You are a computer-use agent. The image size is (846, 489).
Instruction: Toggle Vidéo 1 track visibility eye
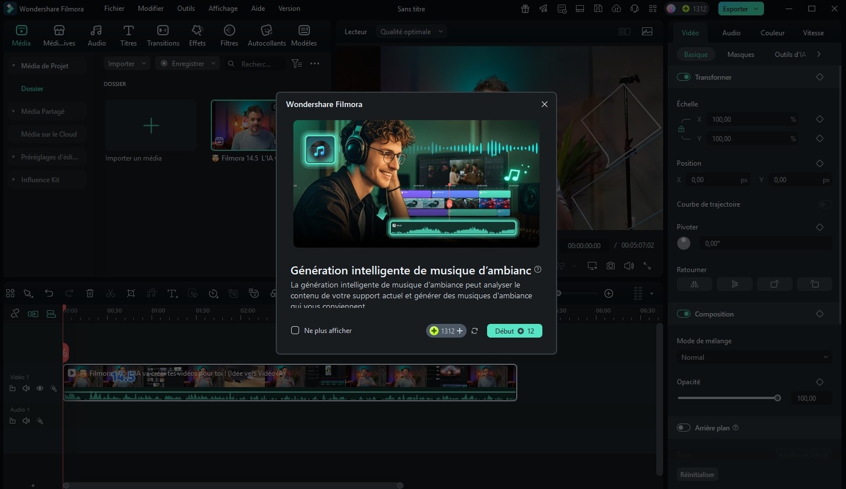(x=40, y=388)
